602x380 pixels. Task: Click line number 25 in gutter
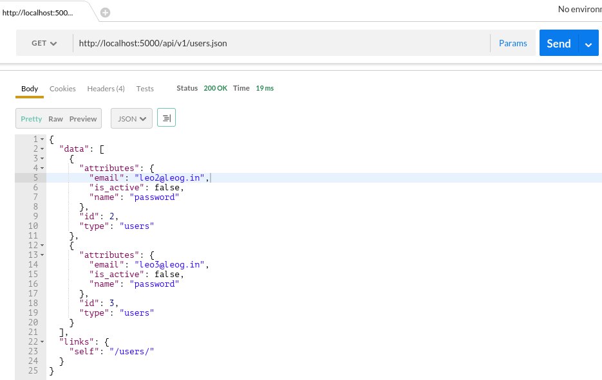(x=33, y=371)
